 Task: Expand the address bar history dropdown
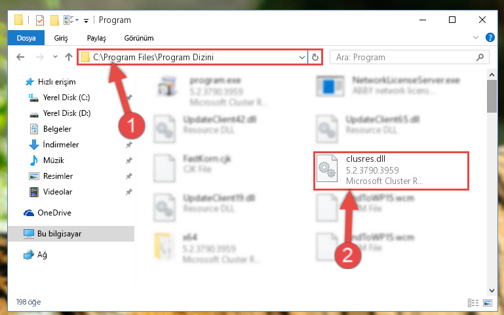coord(302,57)
